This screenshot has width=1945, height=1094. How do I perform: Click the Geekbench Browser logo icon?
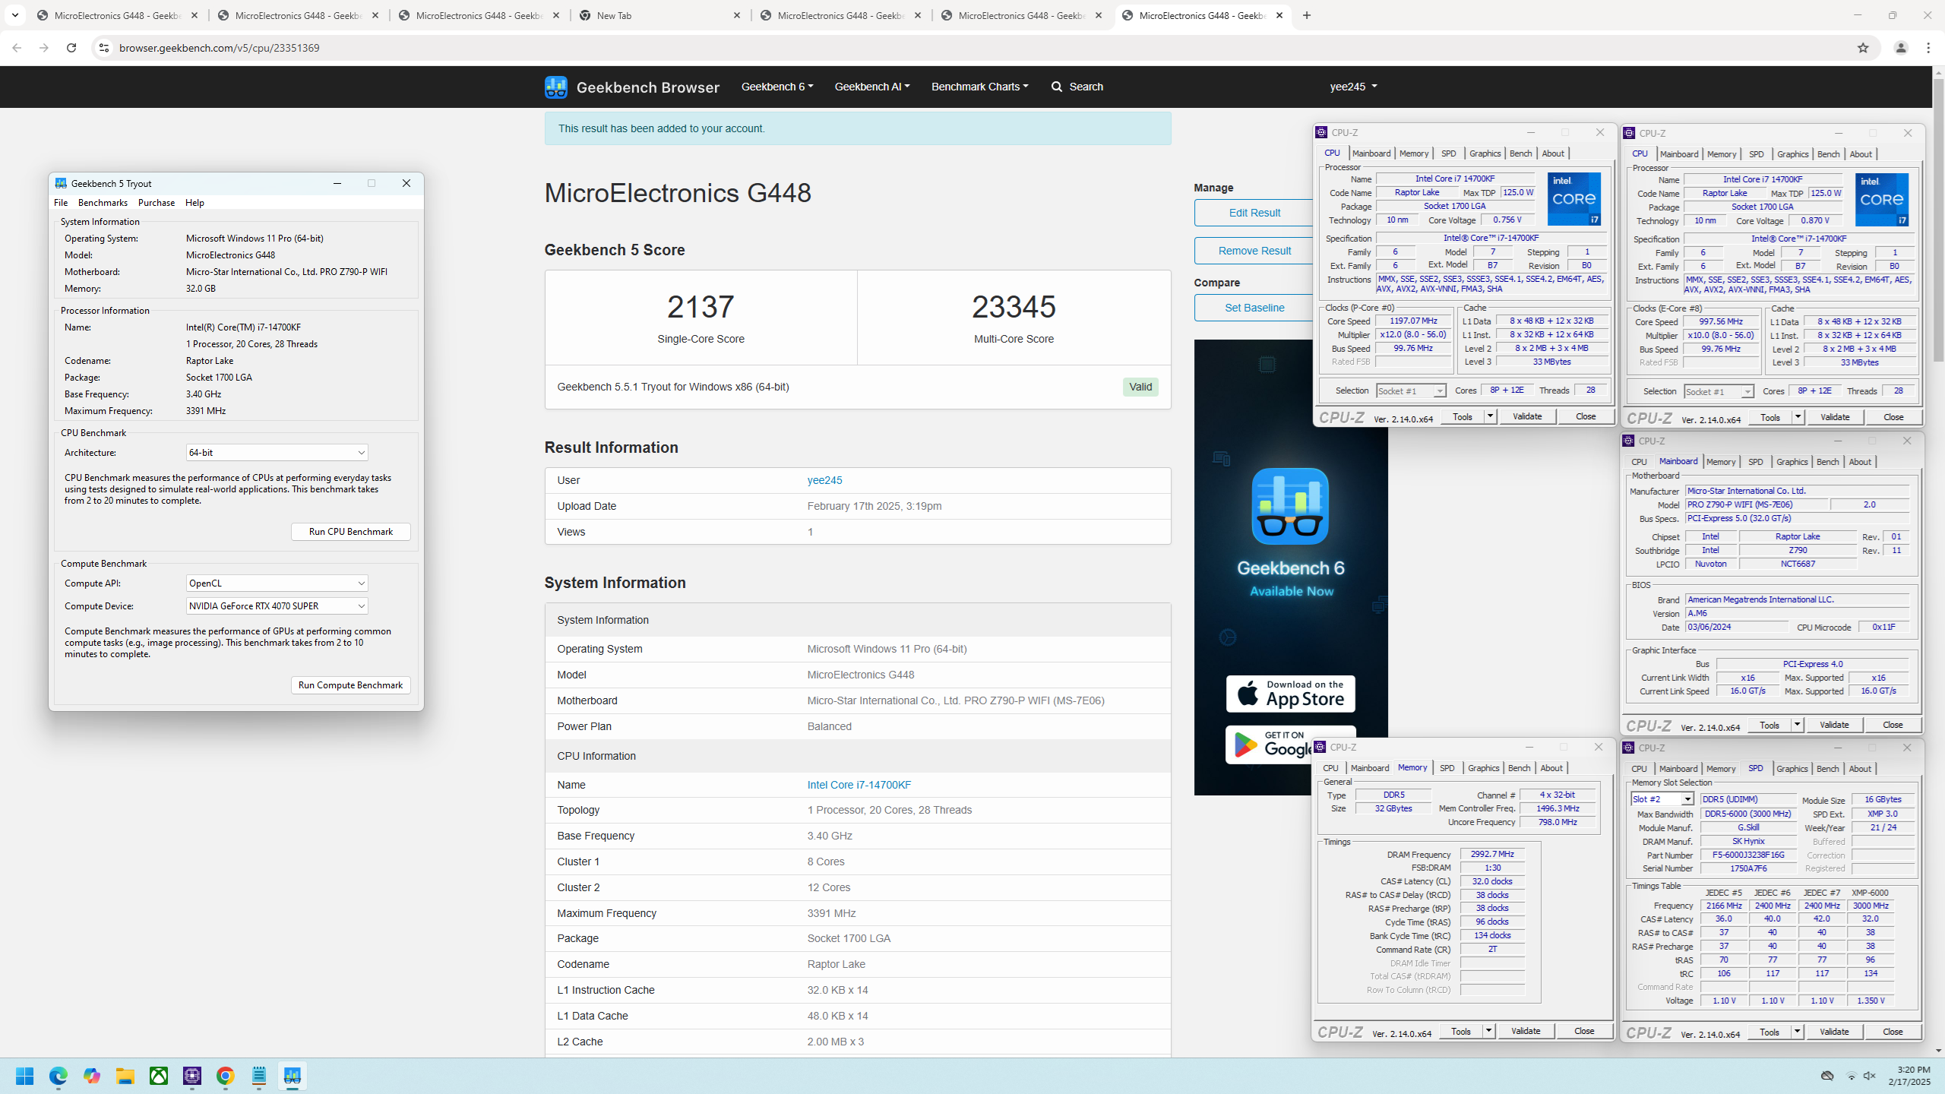tap(555, 87)
